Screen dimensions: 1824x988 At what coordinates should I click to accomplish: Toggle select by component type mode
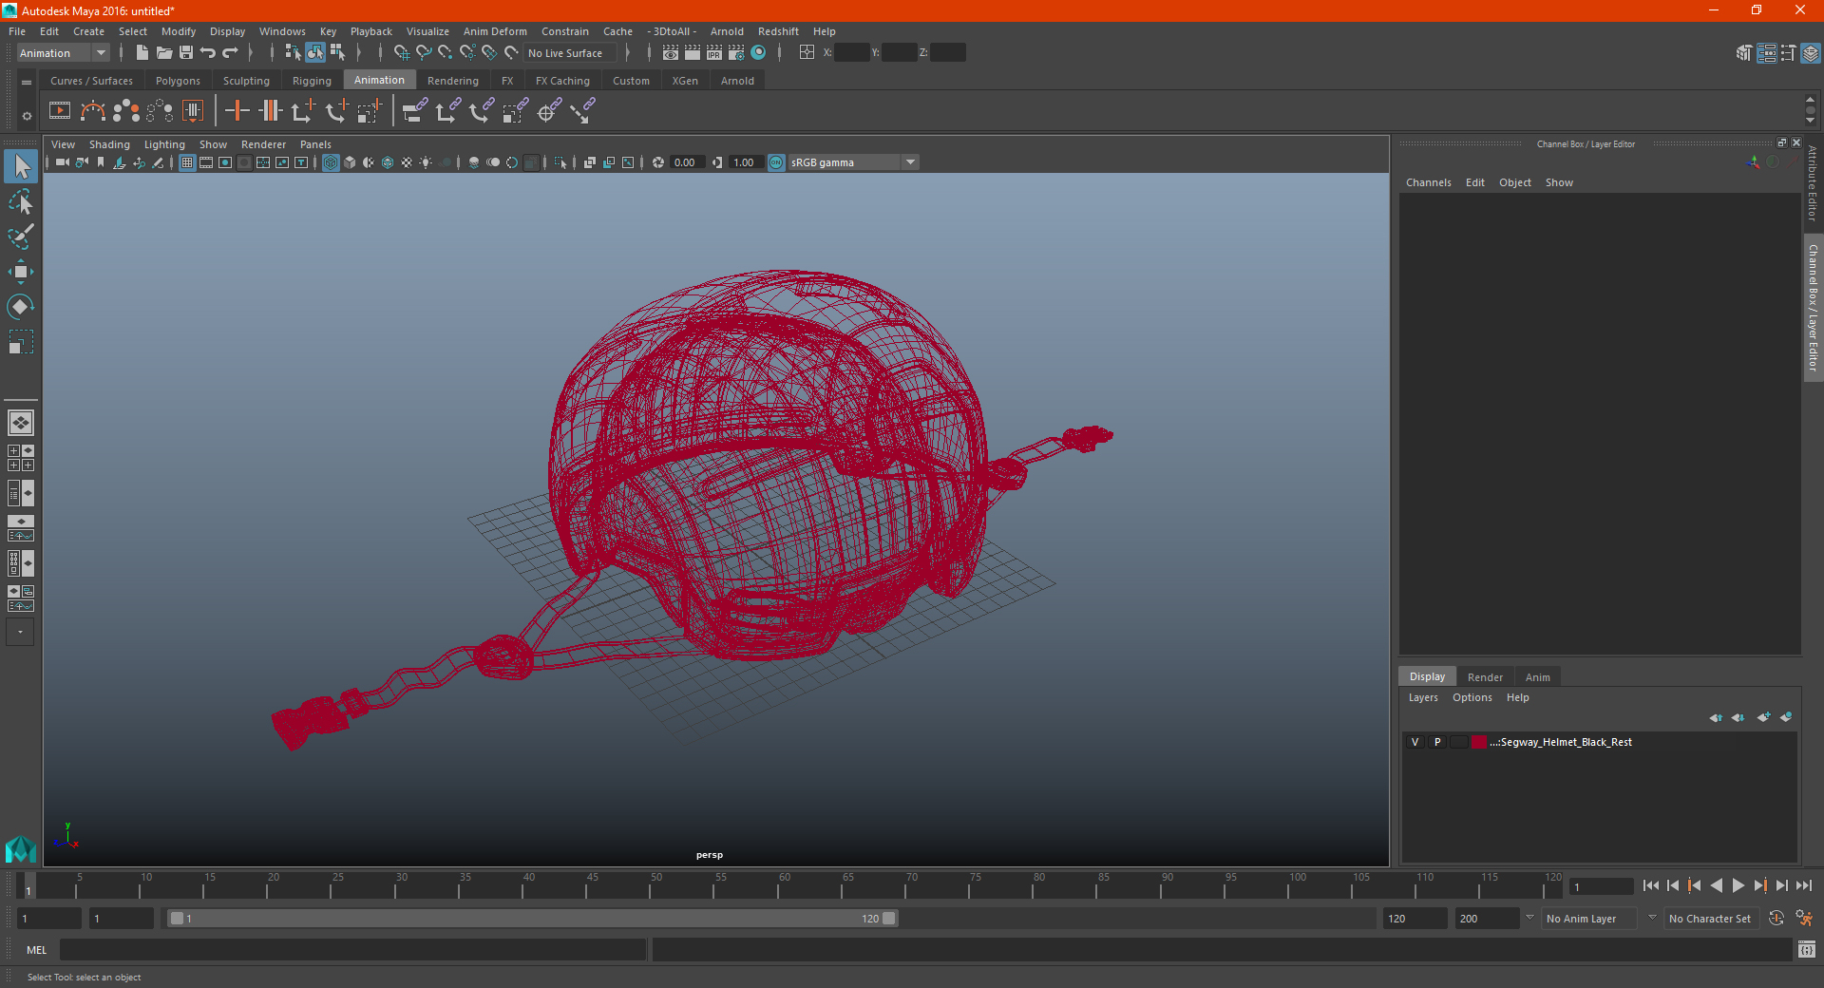(337, 53)
